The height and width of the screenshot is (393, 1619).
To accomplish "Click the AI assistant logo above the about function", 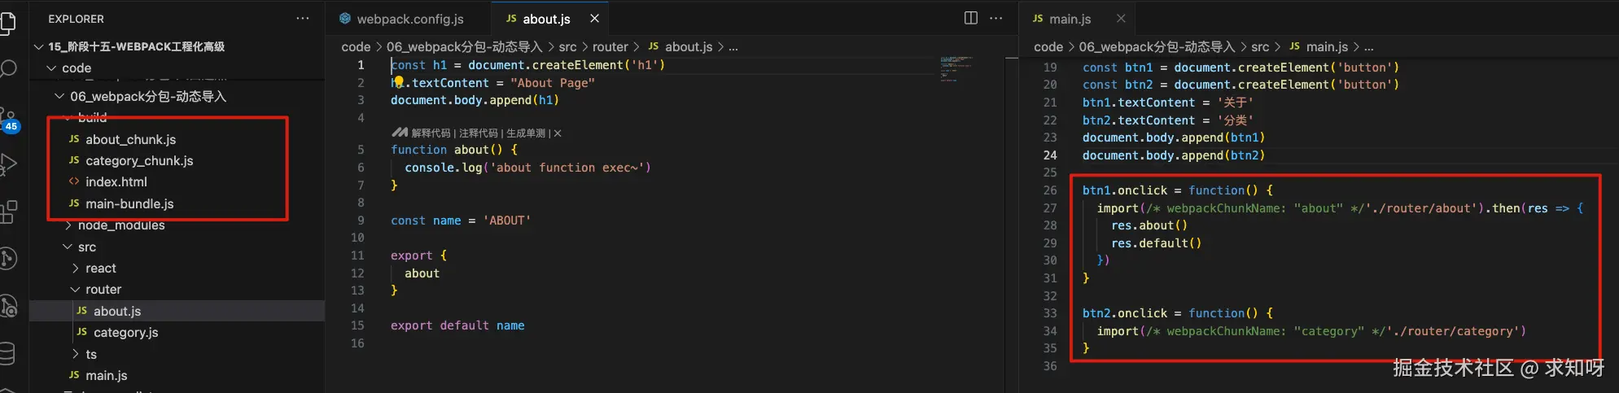I will 399,133.
